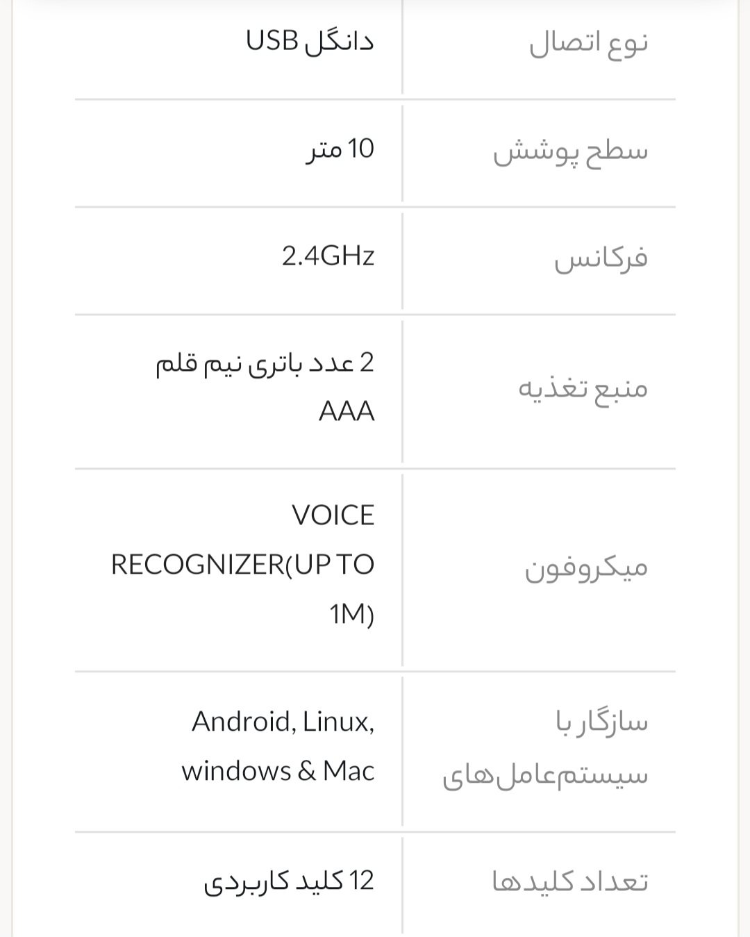Select the 'RECOGNIZER(UP TO' text line
The height and width of the screenshot is (937, 750).
click(x=242, y=565)
